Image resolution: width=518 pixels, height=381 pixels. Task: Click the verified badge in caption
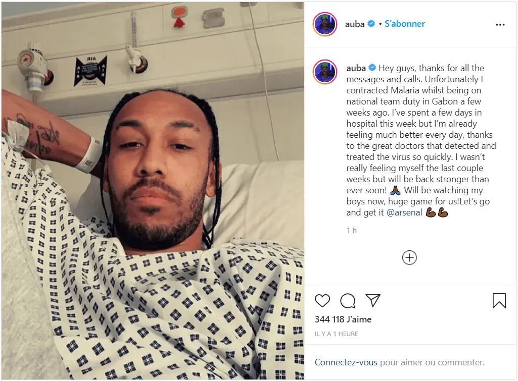[372, 68]
